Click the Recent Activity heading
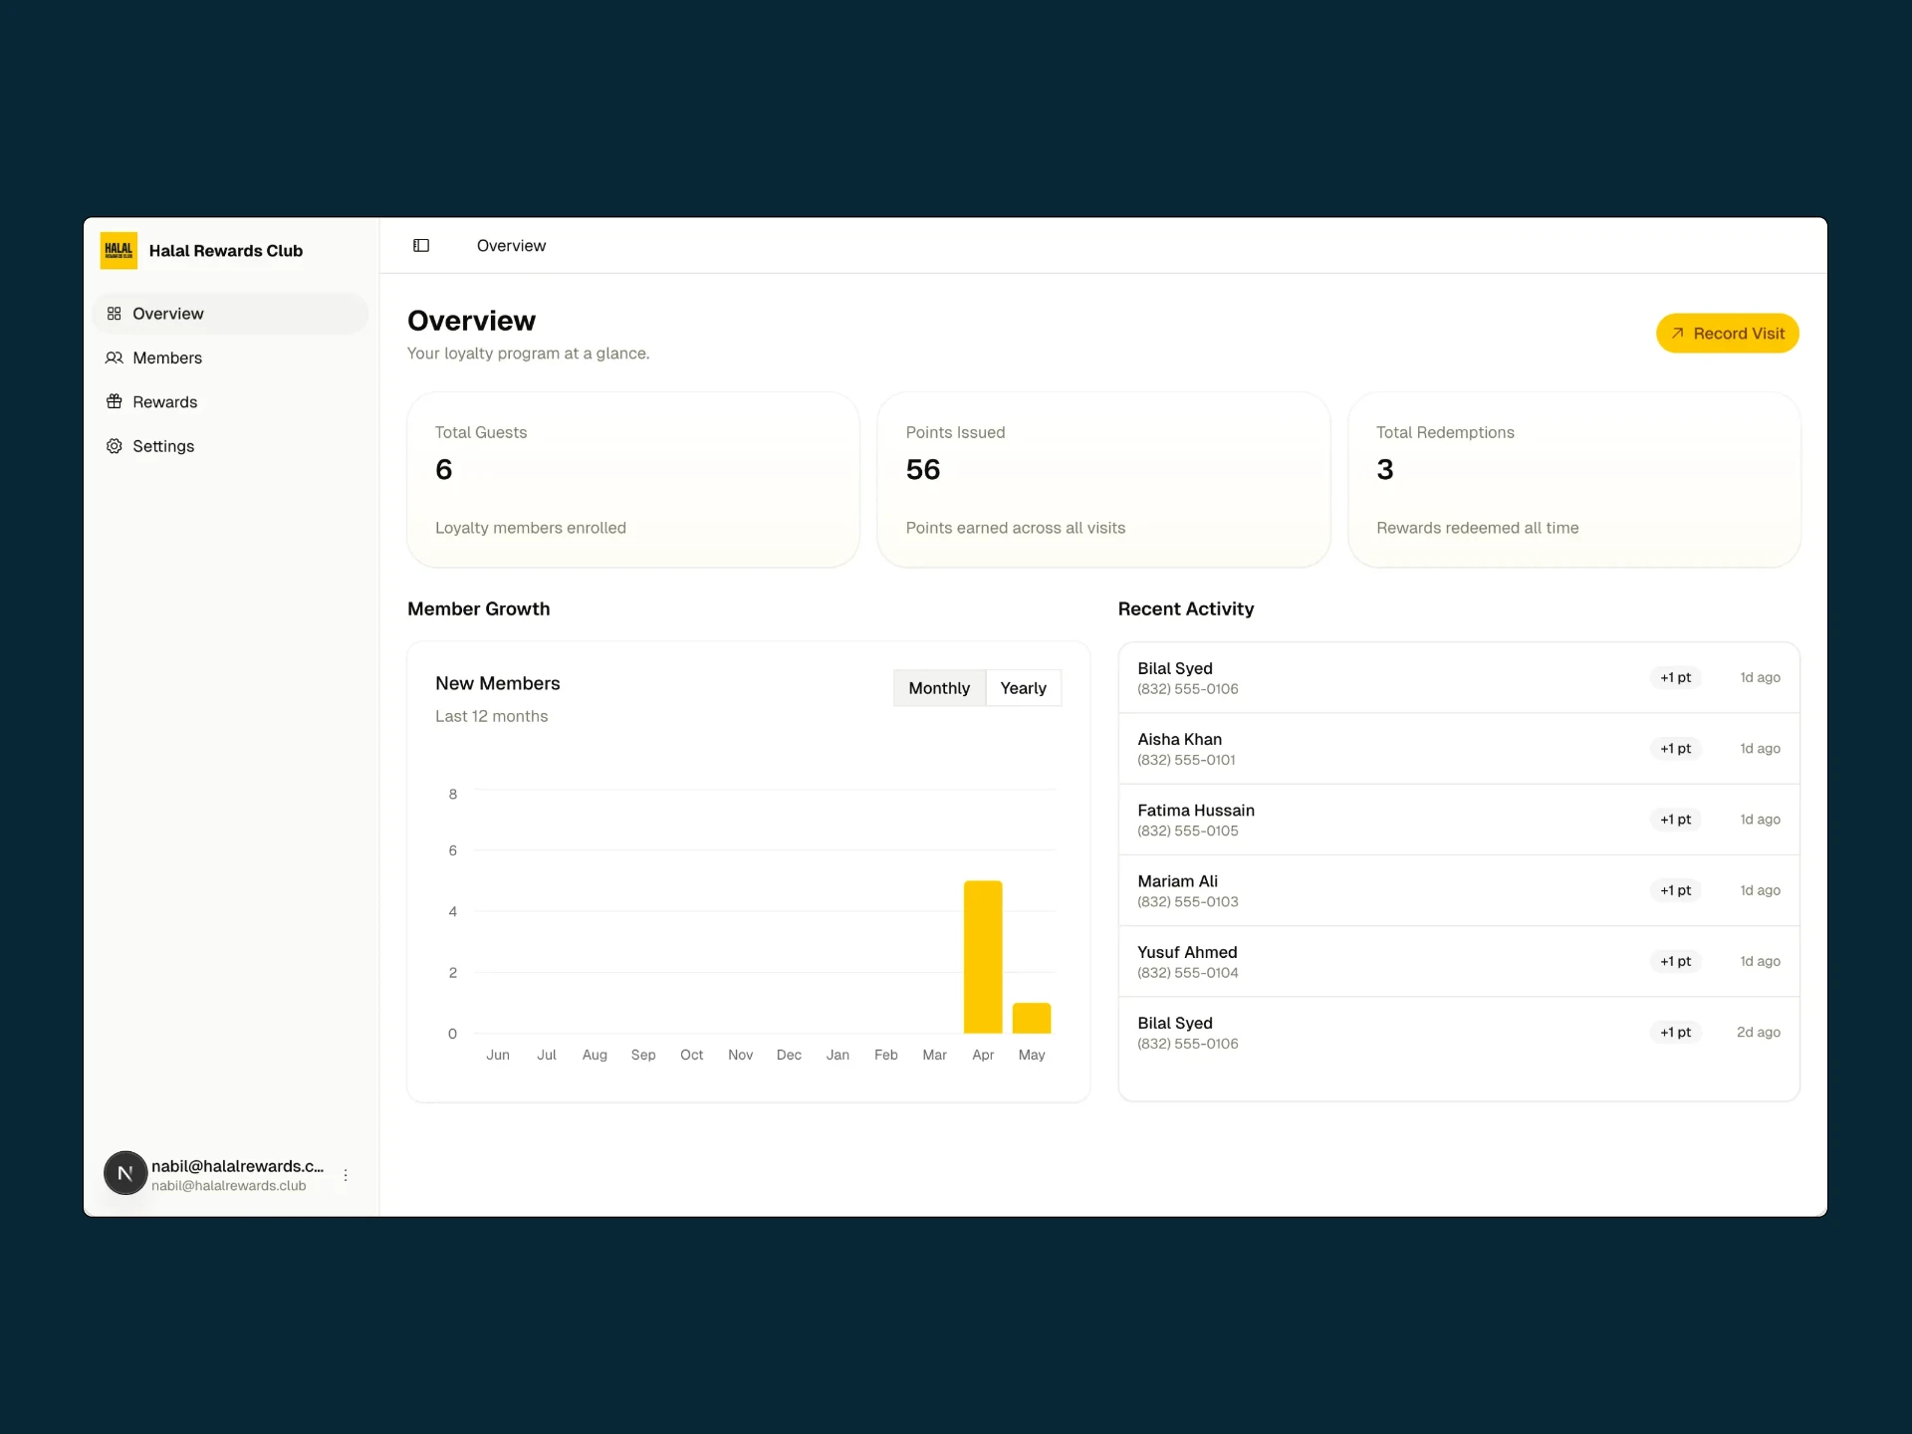This screenshot has height=1434, width=1912. 1185,608
